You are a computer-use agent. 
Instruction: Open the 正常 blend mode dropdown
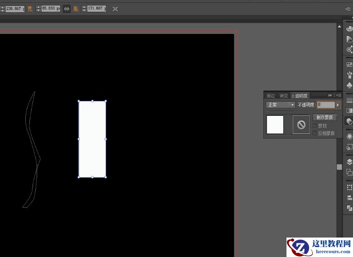coord(280,105)
